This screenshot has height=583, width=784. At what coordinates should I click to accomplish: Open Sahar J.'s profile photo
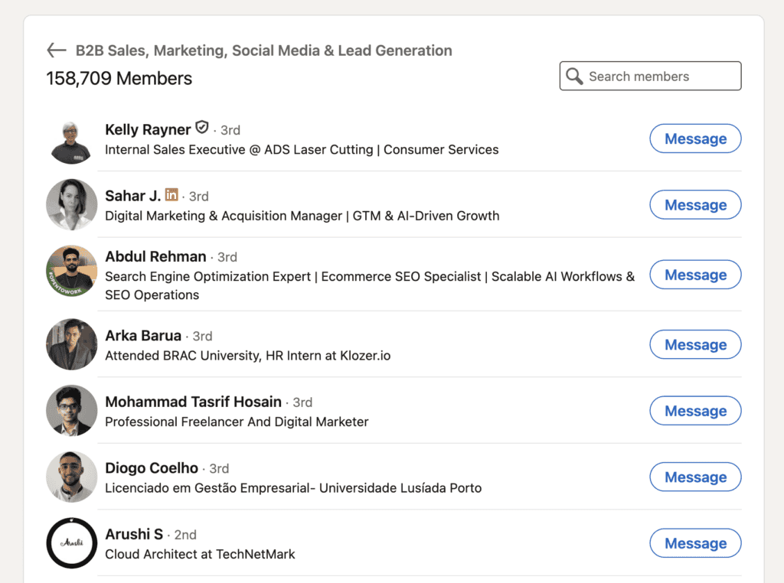(x=71, y=204)
